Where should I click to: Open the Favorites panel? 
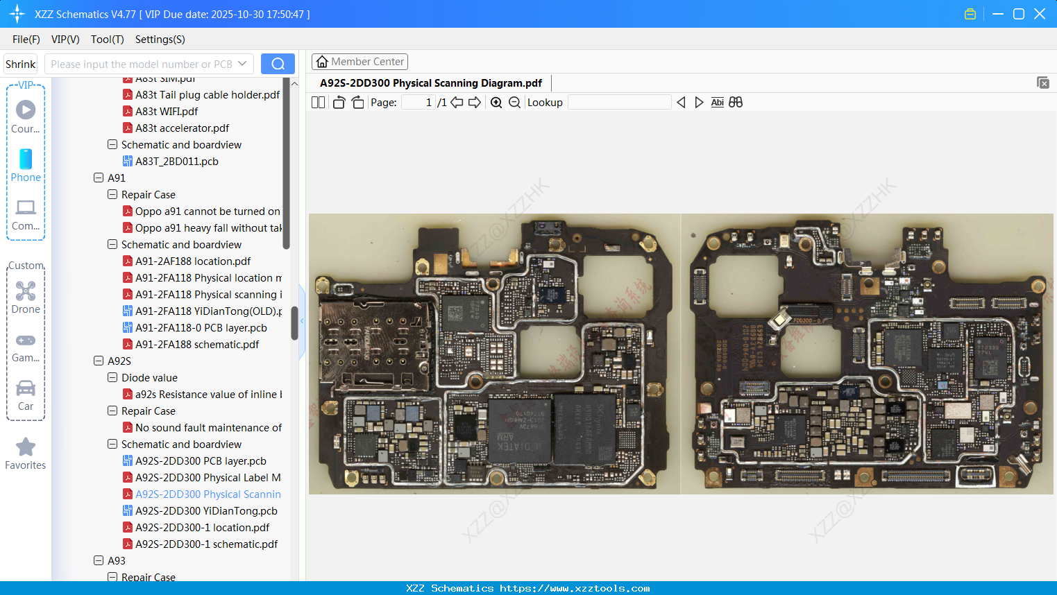coord(25,454)
